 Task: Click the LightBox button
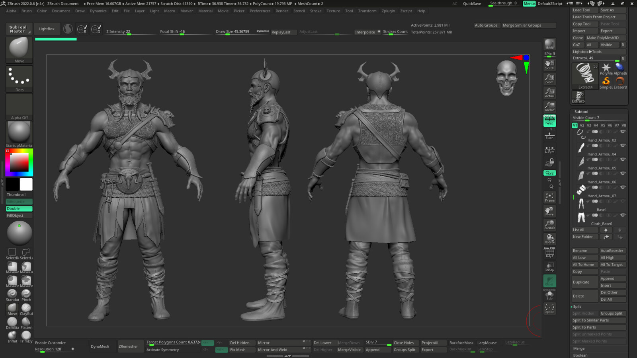tap(47, 29)
